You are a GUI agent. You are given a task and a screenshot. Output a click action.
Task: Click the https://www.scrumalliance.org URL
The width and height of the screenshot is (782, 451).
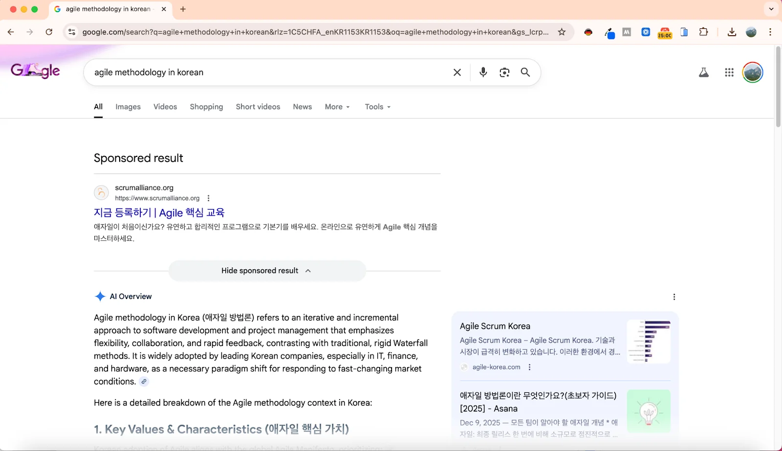pos(157,198)
